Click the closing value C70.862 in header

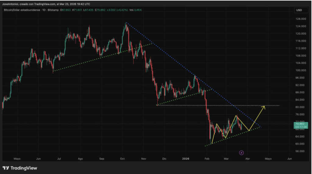coord(100,10)
